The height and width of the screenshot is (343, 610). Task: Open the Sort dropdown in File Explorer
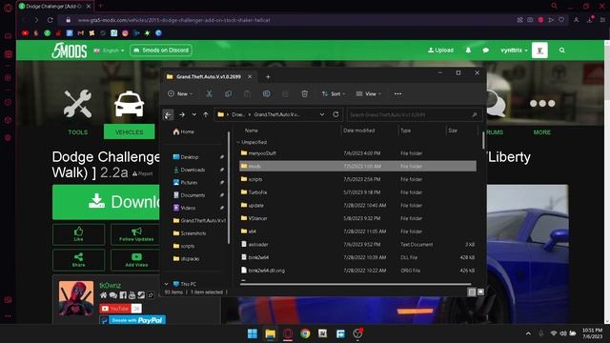(x=334, y=93)
